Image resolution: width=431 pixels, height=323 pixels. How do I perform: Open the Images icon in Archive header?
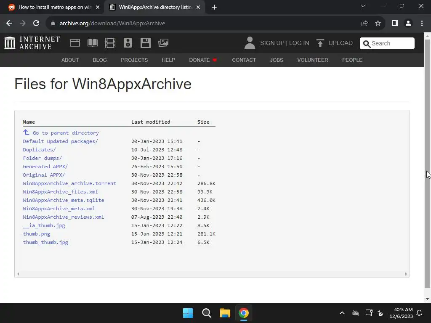click(x=163, y=43)
